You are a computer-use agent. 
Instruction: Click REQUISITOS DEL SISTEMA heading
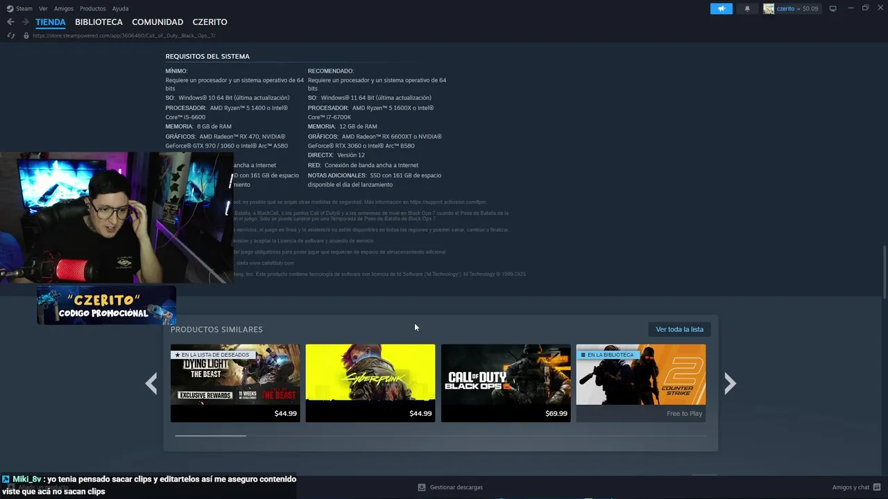[x=207, y=56]
